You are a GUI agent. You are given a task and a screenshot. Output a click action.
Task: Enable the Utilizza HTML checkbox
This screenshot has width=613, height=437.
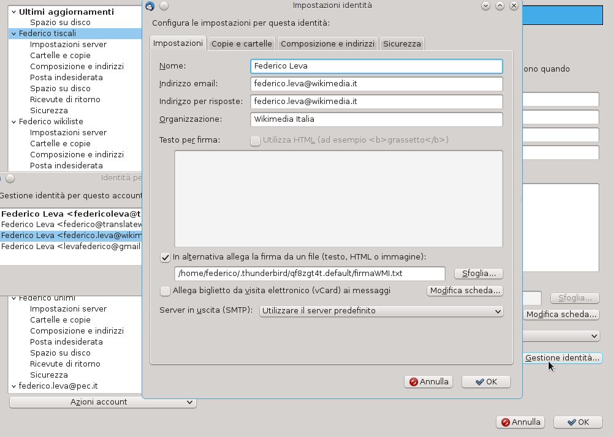tap(256, 141)
